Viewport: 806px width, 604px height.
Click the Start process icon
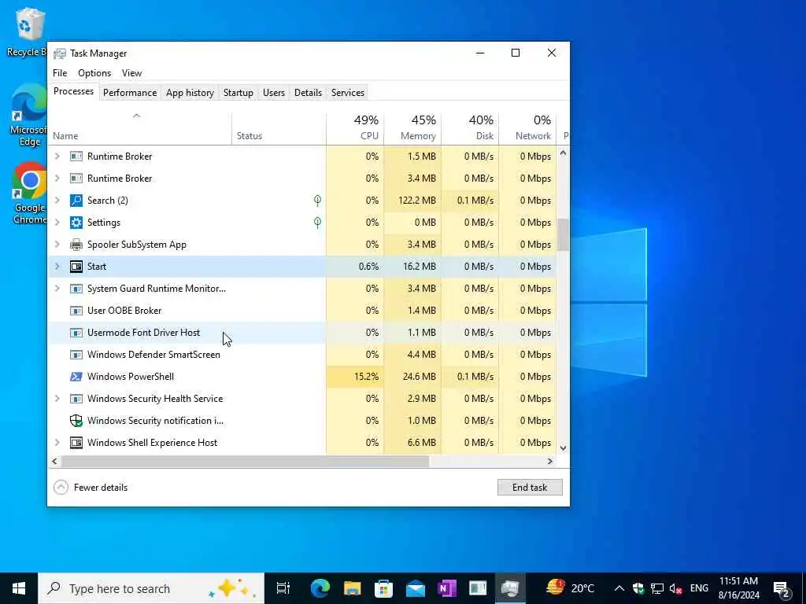[76, 267]
